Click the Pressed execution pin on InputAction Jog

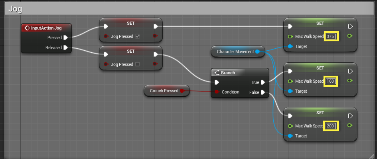click(x=66, y=38)
